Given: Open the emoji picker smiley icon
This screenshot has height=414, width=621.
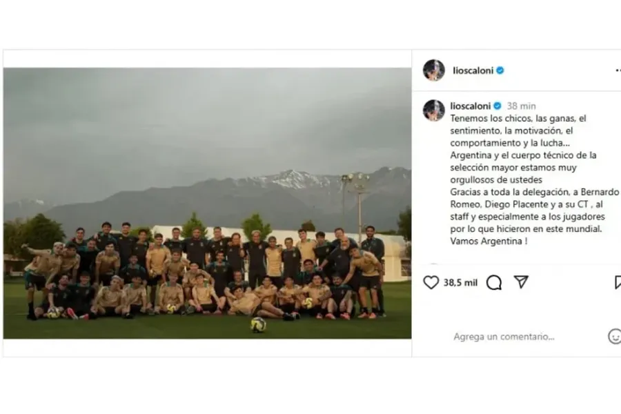Looking at the screenshot, I should (614, 336).
